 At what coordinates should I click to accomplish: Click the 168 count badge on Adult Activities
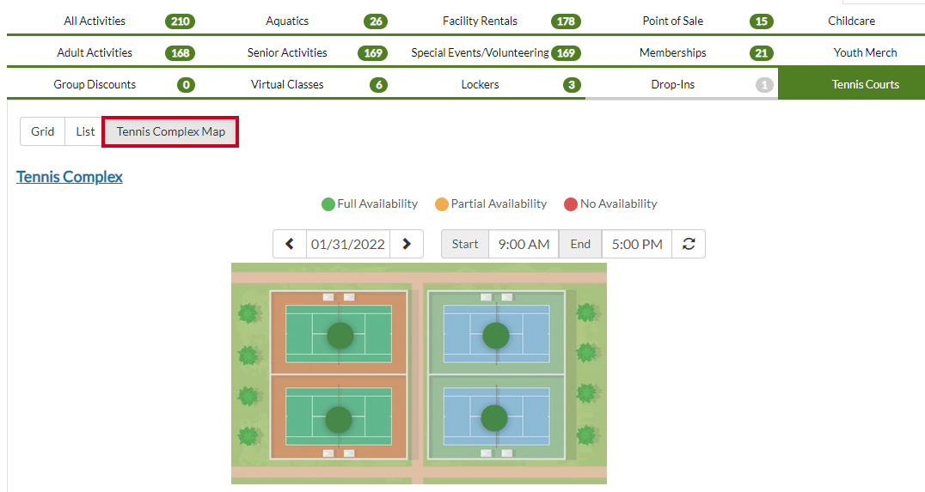pos(180,53)
